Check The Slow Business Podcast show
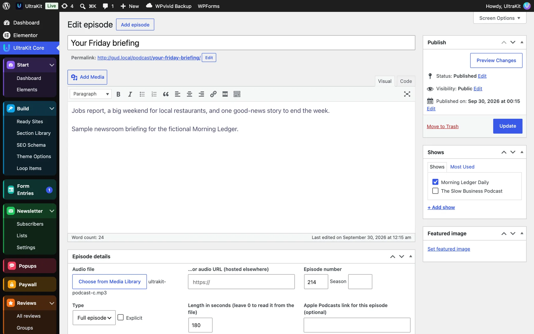Screen dimensions: 534x334 435,191
